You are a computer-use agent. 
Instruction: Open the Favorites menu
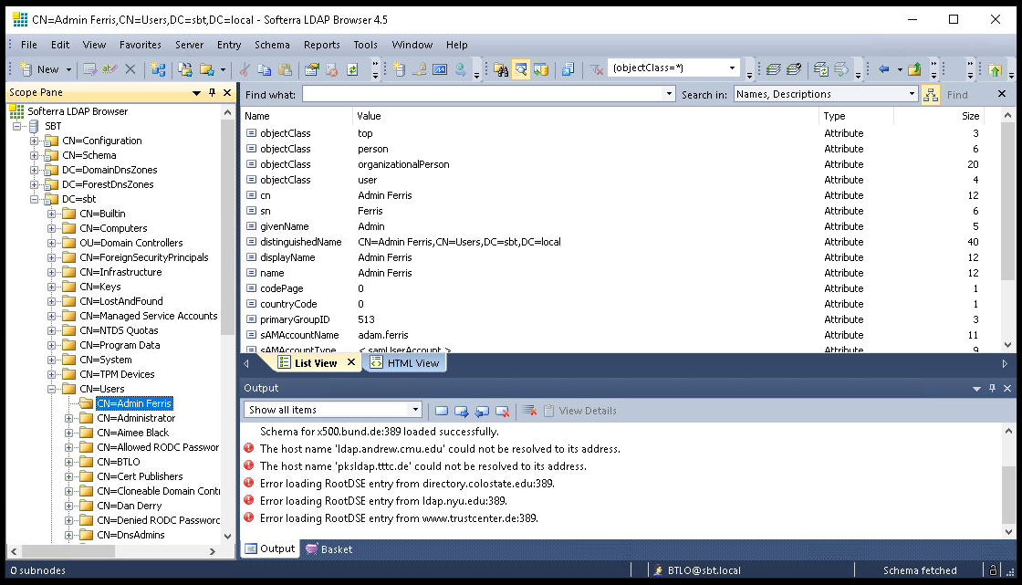coord(141,45)
